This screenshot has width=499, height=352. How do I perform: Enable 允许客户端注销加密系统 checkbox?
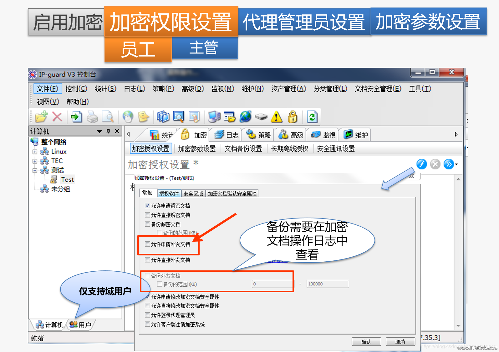[147, 324]
